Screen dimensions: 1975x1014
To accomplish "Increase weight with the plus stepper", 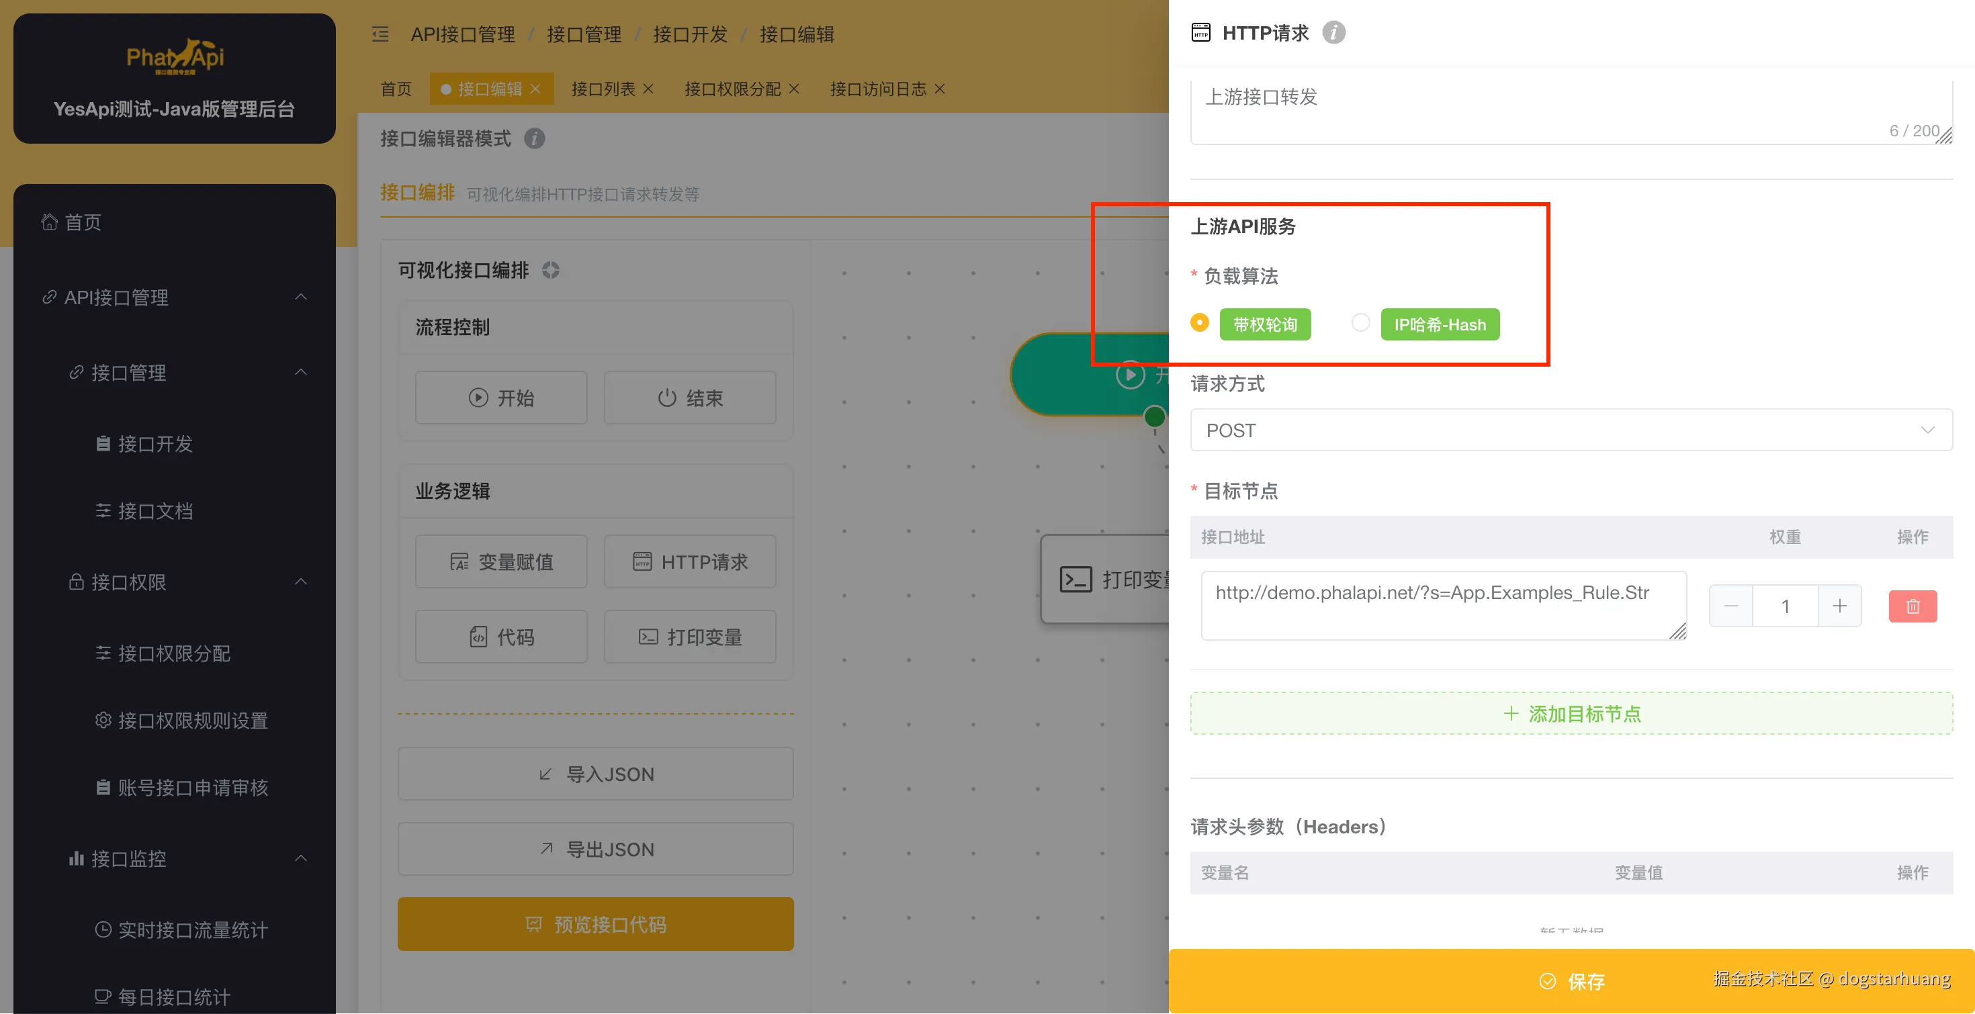I will (x=1839, y=606).
